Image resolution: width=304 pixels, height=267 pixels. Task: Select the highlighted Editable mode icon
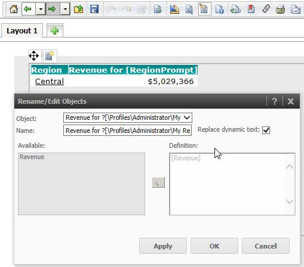click(x=204, y=9)
